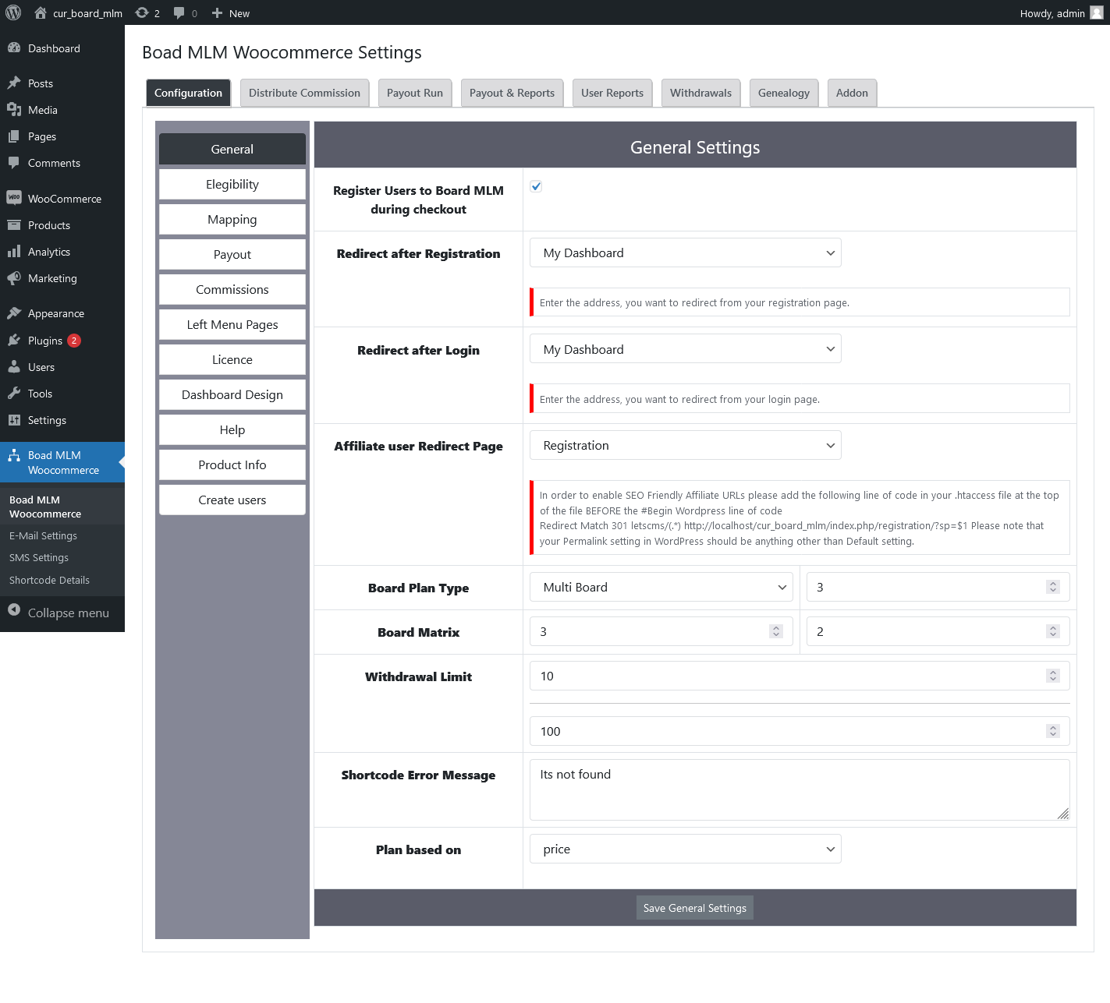Open the WooCommerce menu icon in sidebar

[16, 198]
